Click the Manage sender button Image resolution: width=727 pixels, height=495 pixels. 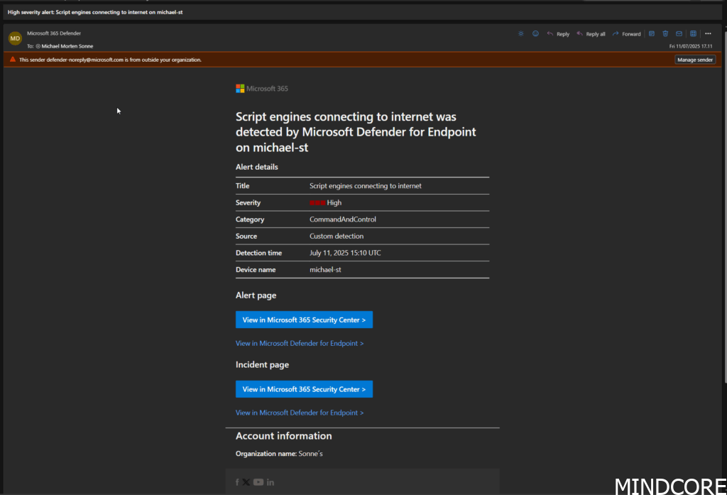[695, 60]
